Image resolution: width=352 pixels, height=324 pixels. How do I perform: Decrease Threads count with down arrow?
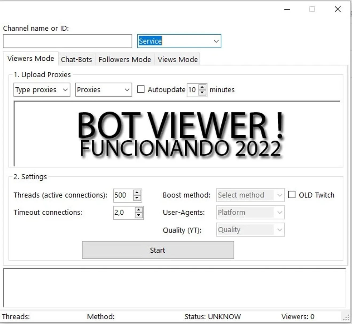tap(137, 198)
